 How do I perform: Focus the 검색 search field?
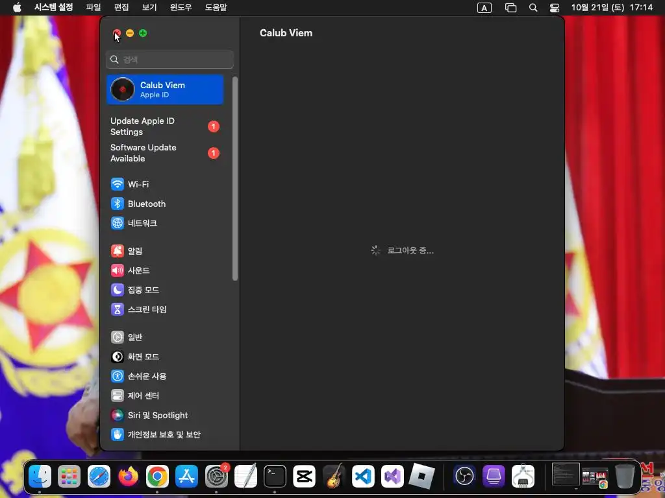pos(169,60)
